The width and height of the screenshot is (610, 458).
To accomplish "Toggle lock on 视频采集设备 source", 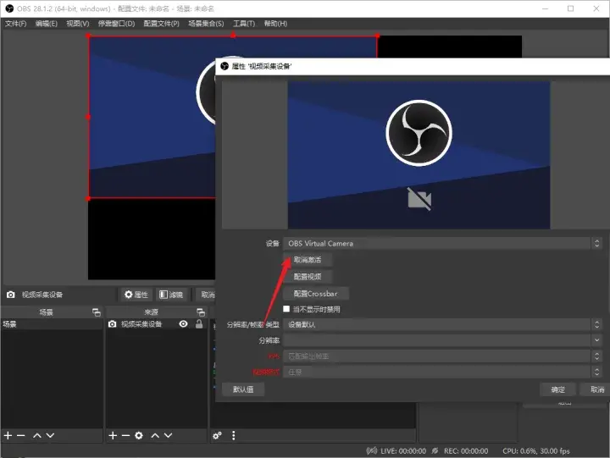I will click(x=199, y=324).
